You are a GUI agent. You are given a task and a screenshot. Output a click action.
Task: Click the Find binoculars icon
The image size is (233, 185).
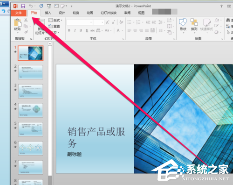coord(228,20)
